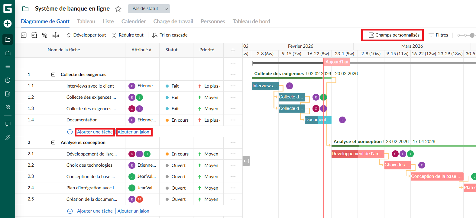The height and width of the screenshot is (218, 476).
Task: Click the collapse grid panel arrow icon
Action: (246, 161)
